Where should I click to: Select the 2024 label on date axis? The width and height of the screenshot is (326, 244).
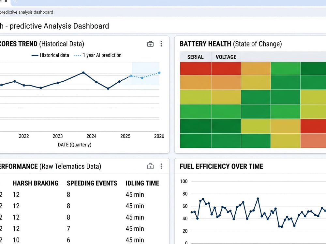tap(92, 136)
